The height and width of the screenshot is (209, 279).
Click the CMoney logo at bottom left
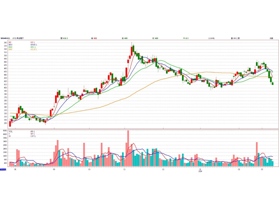3,170
